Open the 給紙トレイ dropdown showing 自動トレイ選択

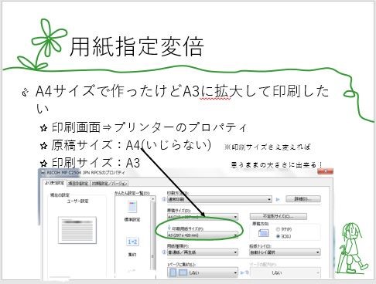pos(285,252)
